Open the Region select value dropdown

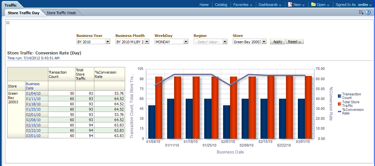225,42
